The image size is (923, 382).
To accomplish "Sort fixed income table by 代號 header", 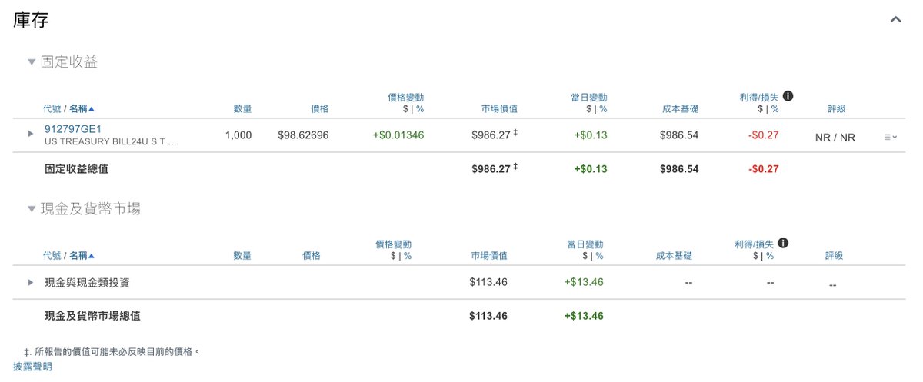I will click(52, 109).
